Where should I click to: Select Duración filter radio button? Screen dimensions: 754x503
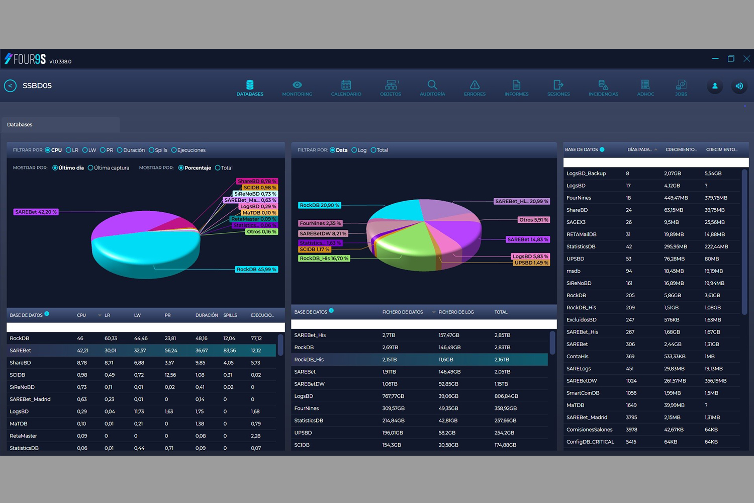pos(120,150)
